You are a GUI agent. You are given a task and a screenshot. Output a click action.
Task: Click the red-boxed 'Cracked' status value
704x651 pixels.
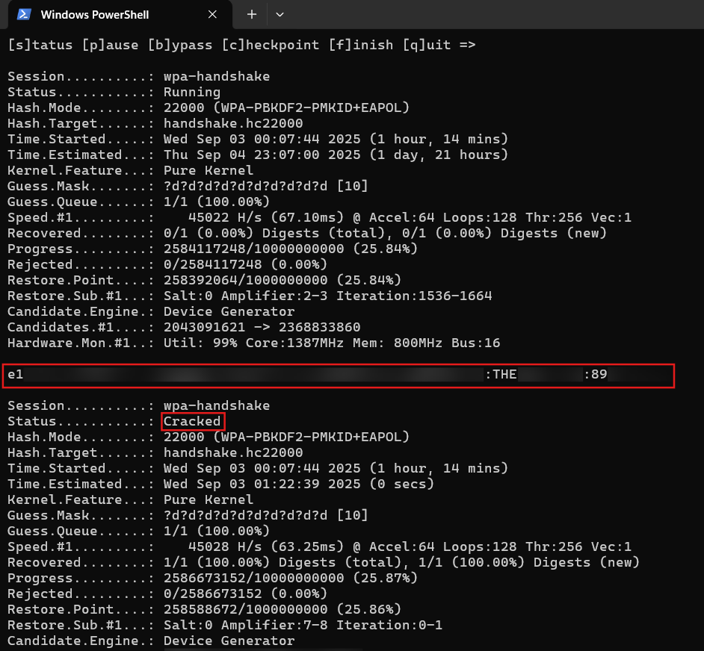coord(192,422)
